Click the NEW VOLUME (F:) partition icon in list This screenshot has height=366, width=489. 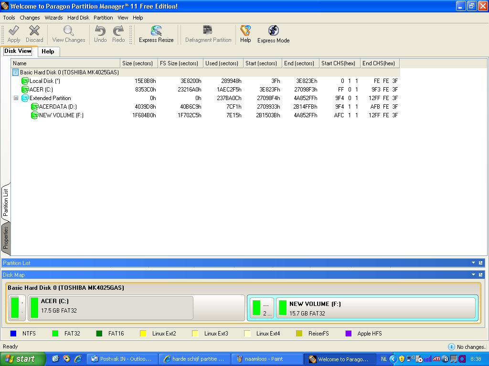34,115
